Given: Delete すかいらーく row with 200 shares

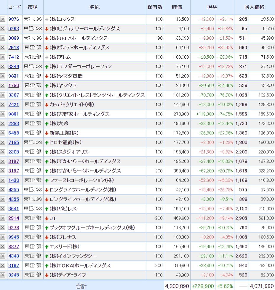Looking at the screenshot, I should [x=3, y=171].
